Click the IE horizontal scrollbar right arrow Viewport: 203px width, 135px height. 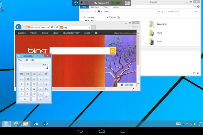(133, 89)
